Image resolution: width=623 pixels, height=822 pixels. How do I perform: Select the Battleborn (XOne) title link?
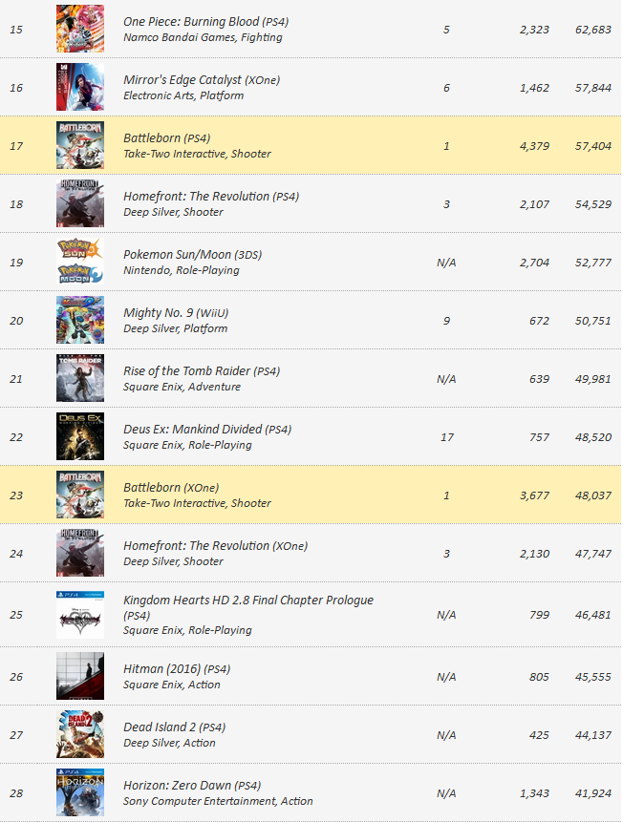(x=171, y=487)
